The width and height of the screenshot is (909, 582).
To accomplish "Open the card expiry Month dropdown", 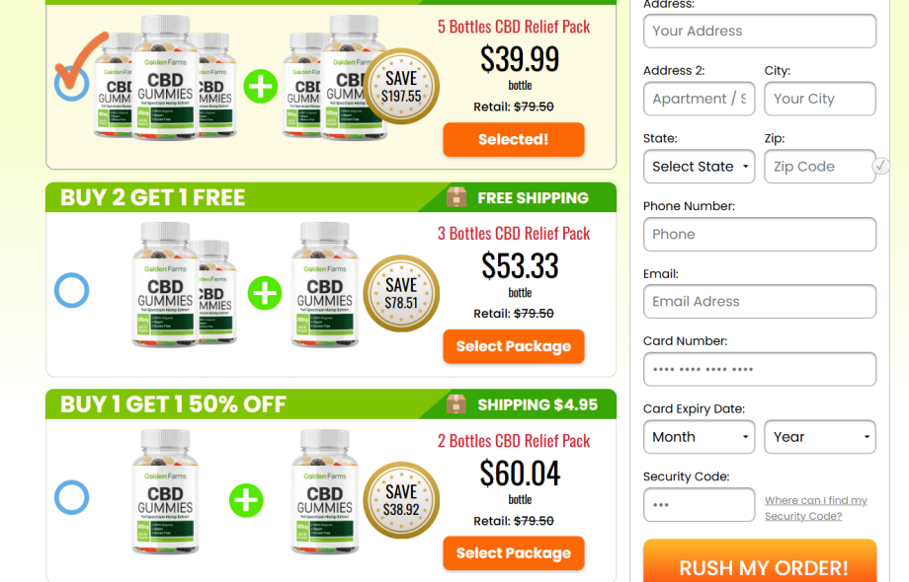I will [700, 437].
